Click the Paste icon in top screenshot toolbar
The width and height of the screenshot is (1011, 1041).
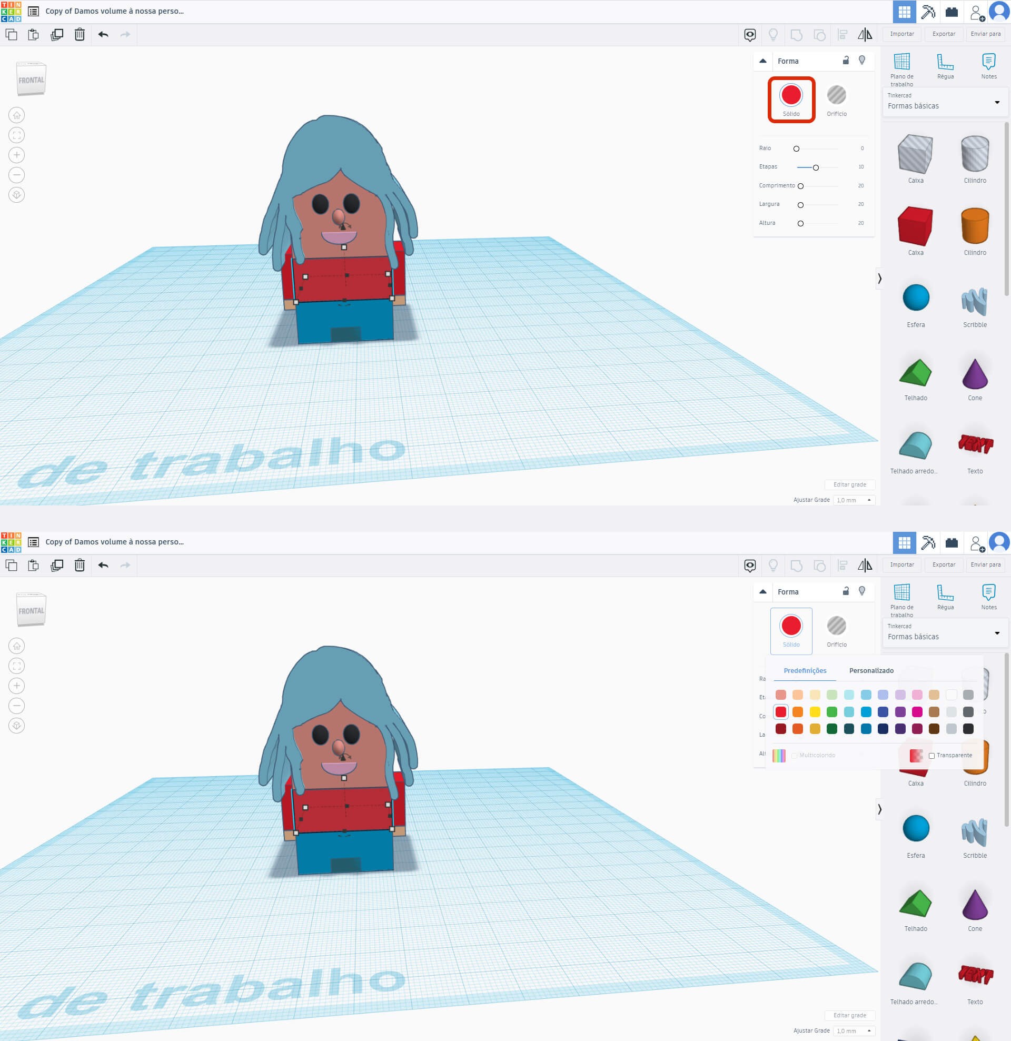tap(34, 35)
